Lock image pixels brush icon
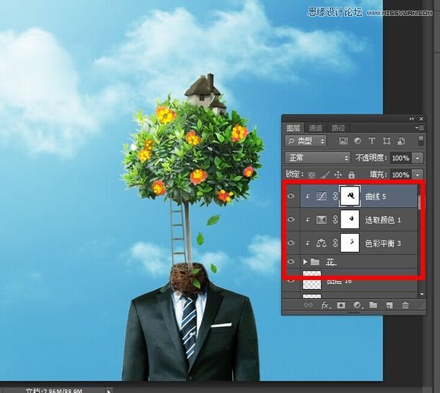The height and width of the screenshot is (393, 440). point(325,175)
